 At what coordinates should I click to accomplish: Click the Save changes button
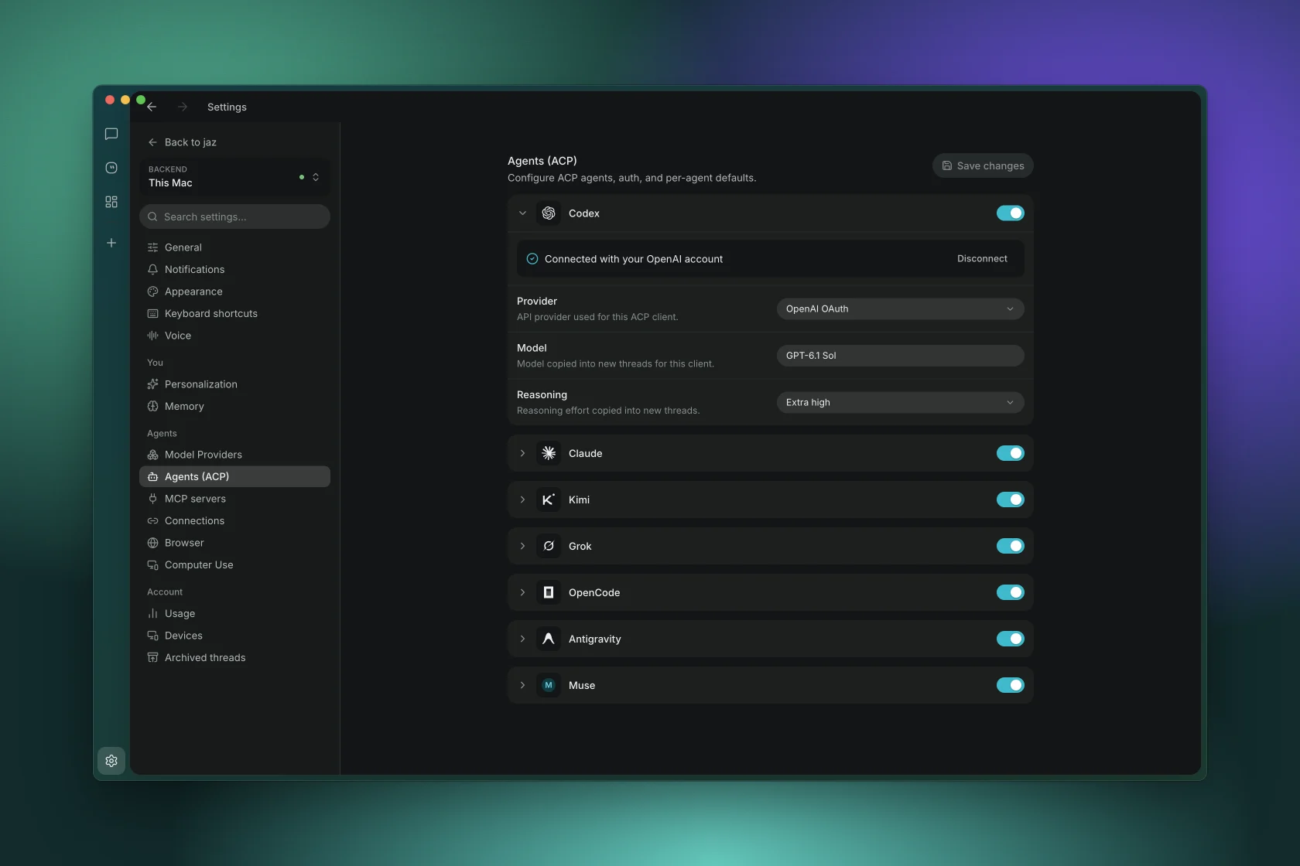pos(983,166)
